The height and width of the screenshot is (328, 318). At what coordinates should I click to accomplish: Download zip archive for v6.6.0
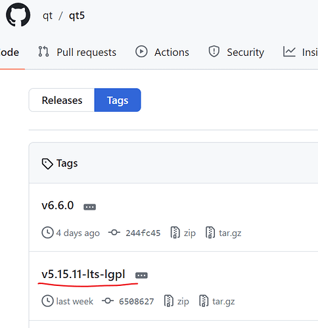coord(183,233)
